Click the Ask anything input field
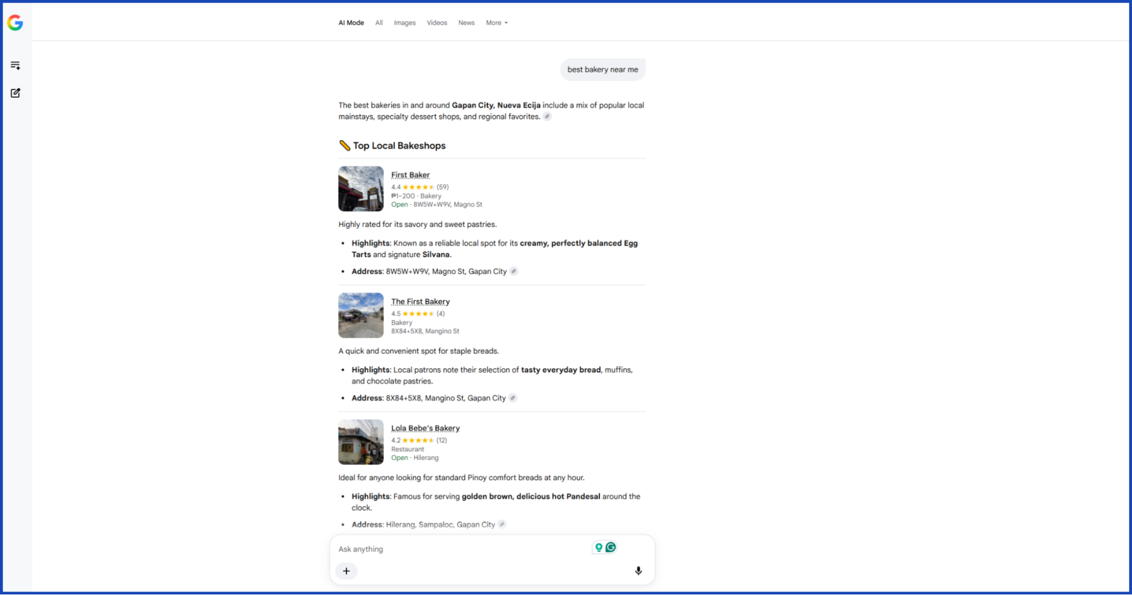 462,549
